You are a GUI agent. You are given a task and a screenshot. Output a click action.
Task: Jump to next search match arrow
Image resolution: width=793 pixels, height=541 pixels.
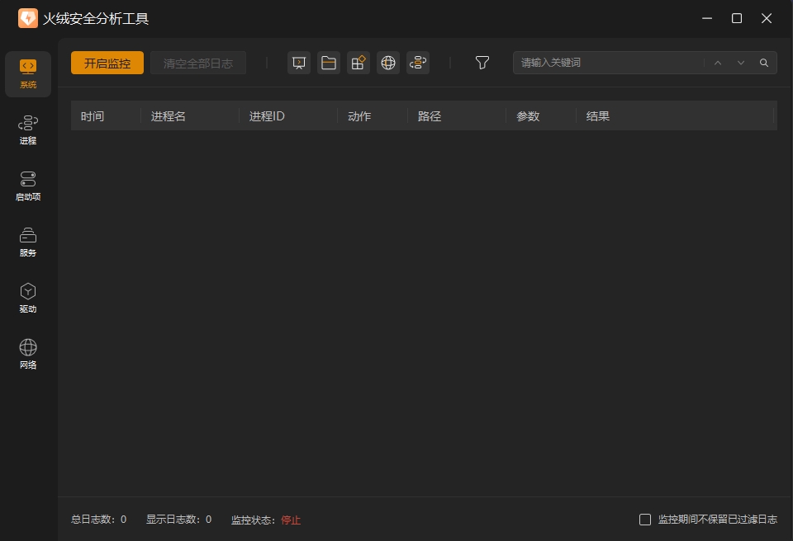741,63
